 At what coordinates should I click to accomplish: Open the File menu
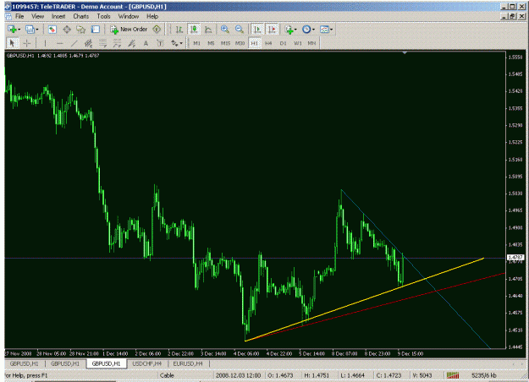[x=19, y=16]
